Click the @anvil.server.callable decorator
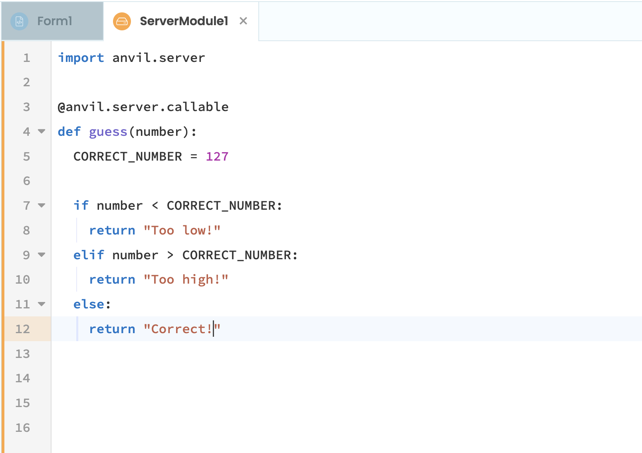The image size is (642, 453). click(143, 107)
